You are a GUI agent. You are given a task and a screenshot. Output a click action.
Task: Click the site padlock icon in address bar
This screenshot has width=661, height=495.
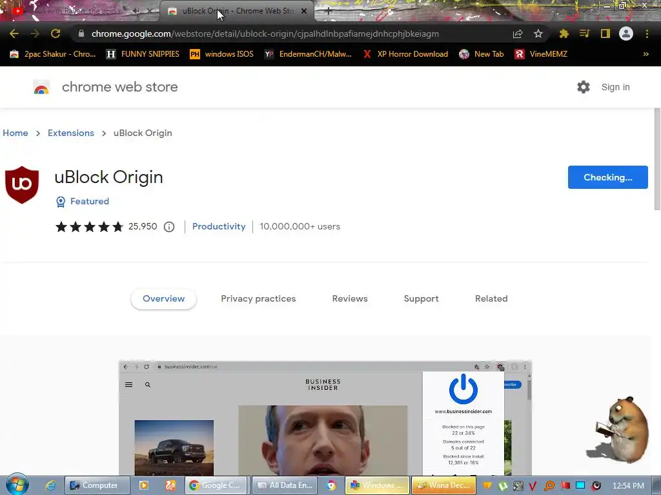(x=81, y=34)
